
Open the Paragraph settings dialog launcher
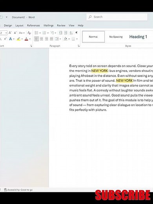78,46
